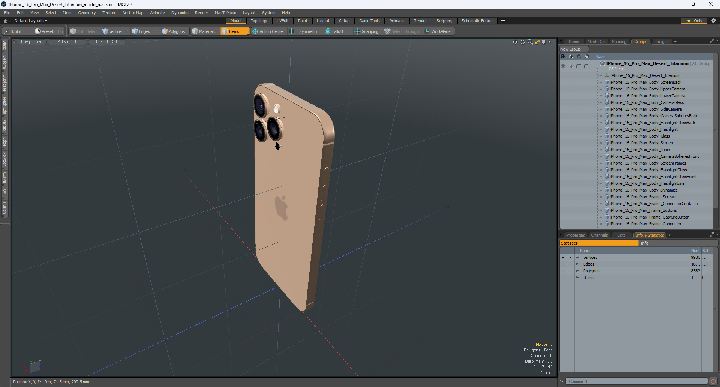Click the viewport zoom magnifier icon
This screenshot has height=387, width=720.
(x=530, y=42)
